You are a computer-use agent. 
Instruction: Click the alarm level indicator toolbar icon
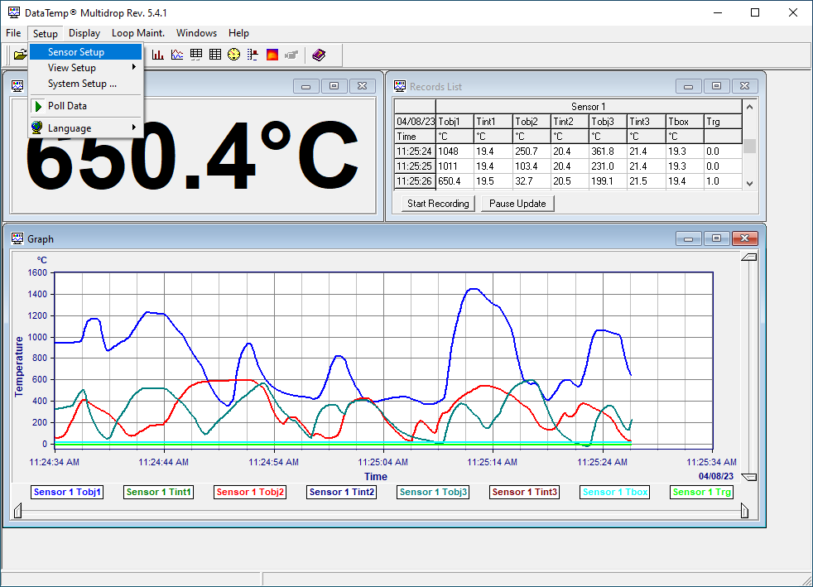(x=253, y=55)
